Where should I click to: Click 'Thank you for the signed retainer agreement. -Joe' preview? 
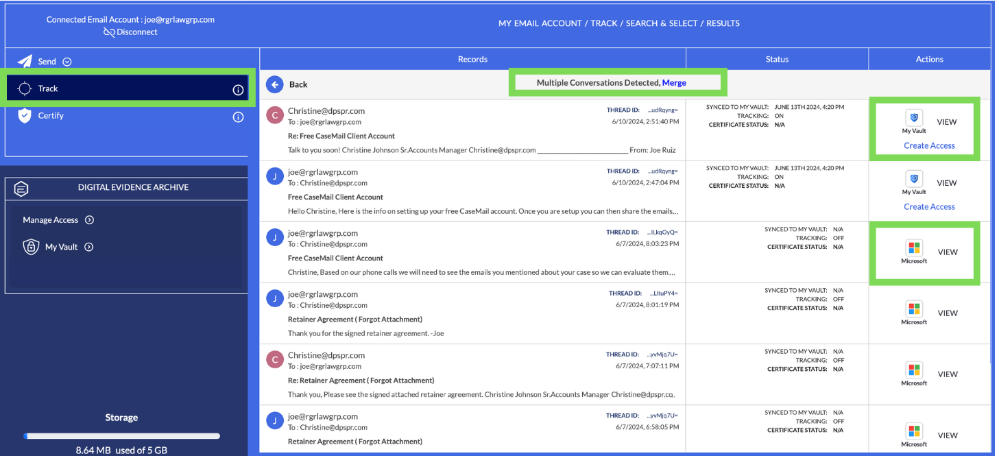366,334
